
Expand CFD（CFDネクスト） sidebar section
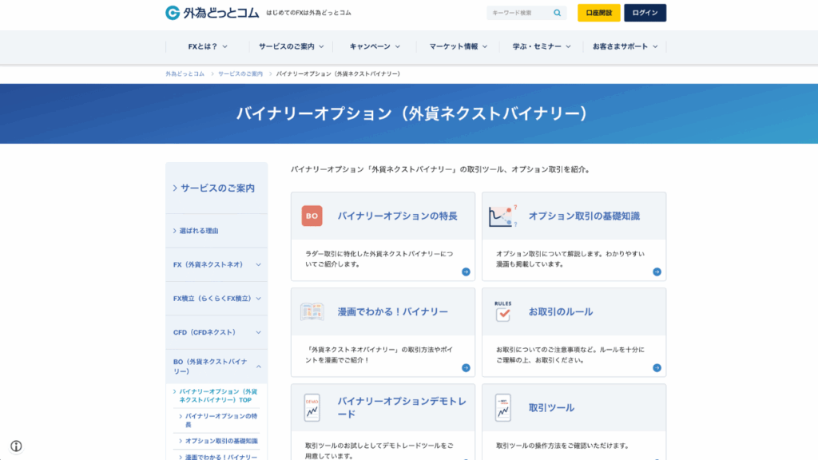click(216, 332)
